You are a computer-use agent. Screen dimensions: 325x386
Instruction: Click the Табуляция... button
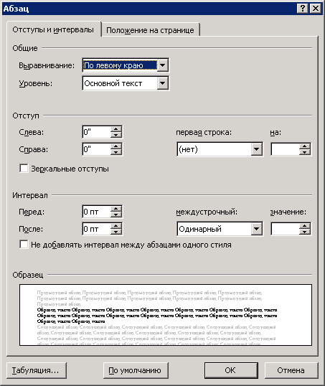tap(37, 370)
